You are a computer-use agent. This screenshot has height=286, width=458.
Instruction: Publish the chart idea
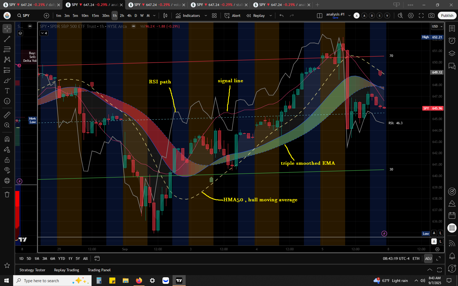pyautogui.click(x=447, y=16)
